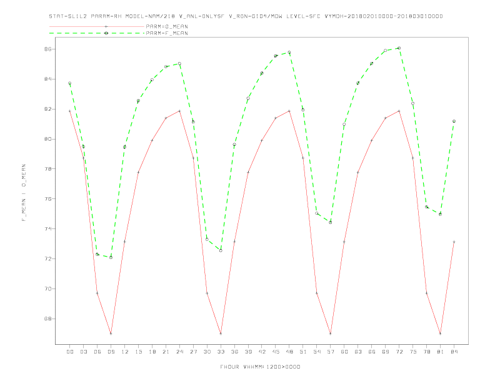
Task: Click the x-axis tick label 03
Action: click(83, 352)
